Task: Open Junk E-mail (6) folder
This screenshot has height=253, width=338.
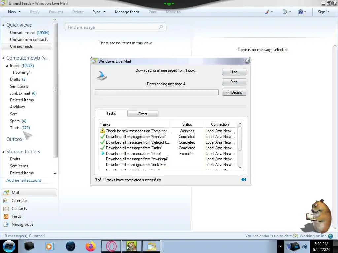Action: pos(23,93)
